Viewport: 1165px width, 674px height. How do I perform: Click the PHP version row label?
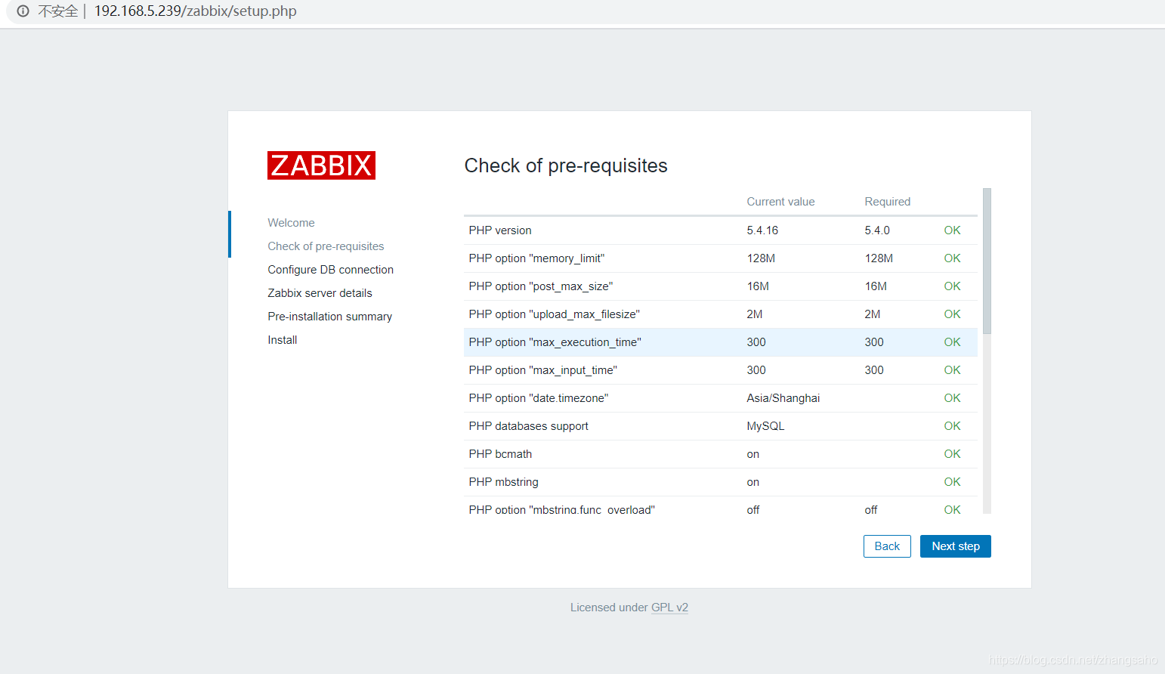coord(499,230)
